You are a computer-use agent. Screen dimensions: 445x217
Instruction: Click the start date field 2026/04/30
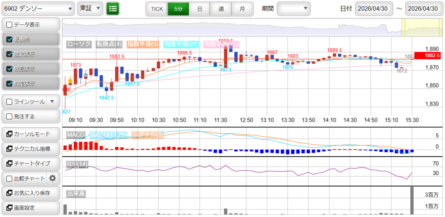pyautogui.click(x=374, y=9)
